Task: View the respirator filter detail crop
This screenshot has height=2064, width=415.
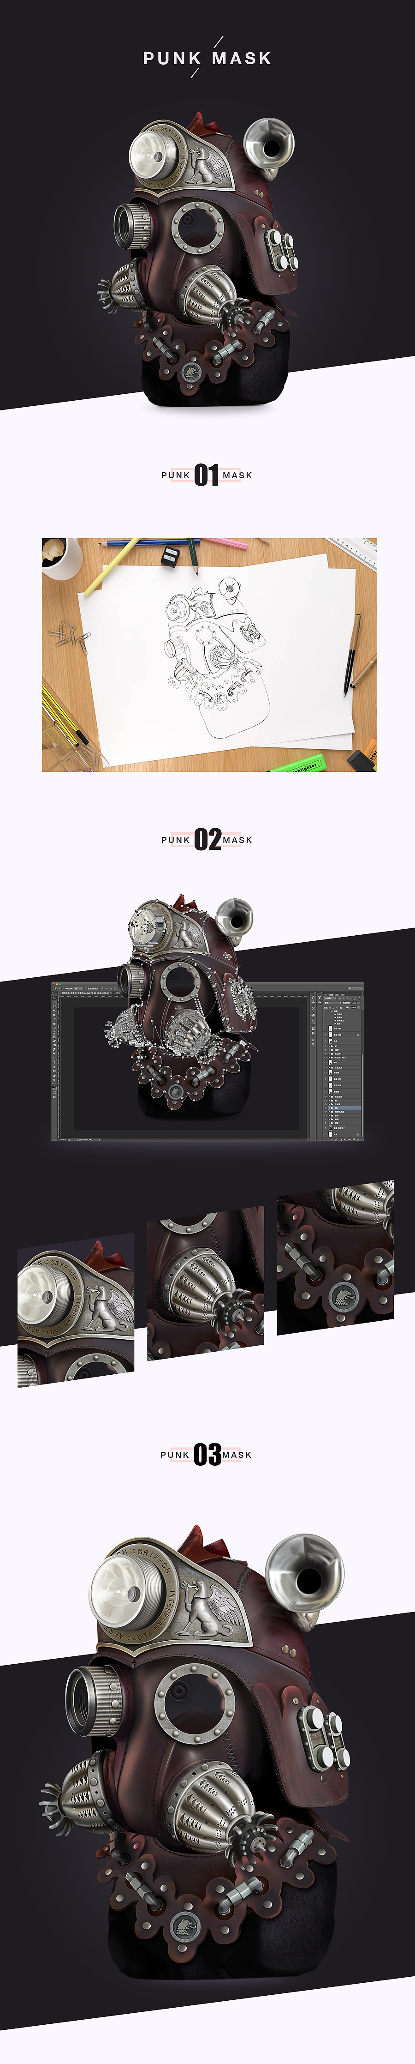Action: click(206, 1283)
